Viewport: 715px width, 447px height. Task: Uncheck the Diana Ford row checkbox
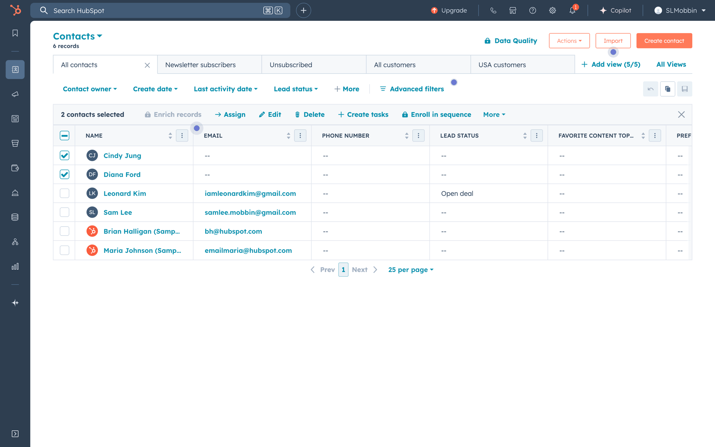coord(64,174)
